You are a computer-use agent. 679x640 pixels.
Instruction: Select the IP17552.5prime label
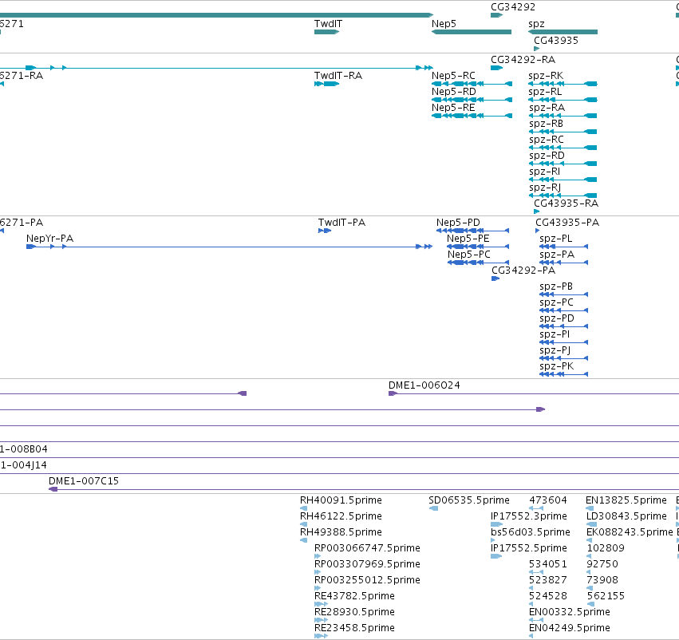tap(529, 548)
